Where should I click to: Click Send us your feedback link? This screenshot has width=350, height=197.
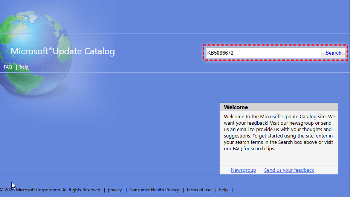click(x=289, y=170)
